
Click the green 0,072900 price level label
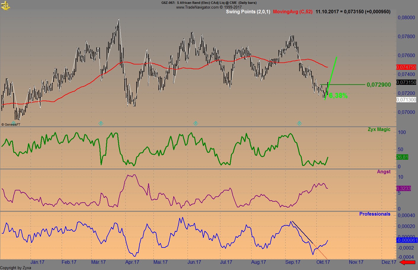pos(379,85)
